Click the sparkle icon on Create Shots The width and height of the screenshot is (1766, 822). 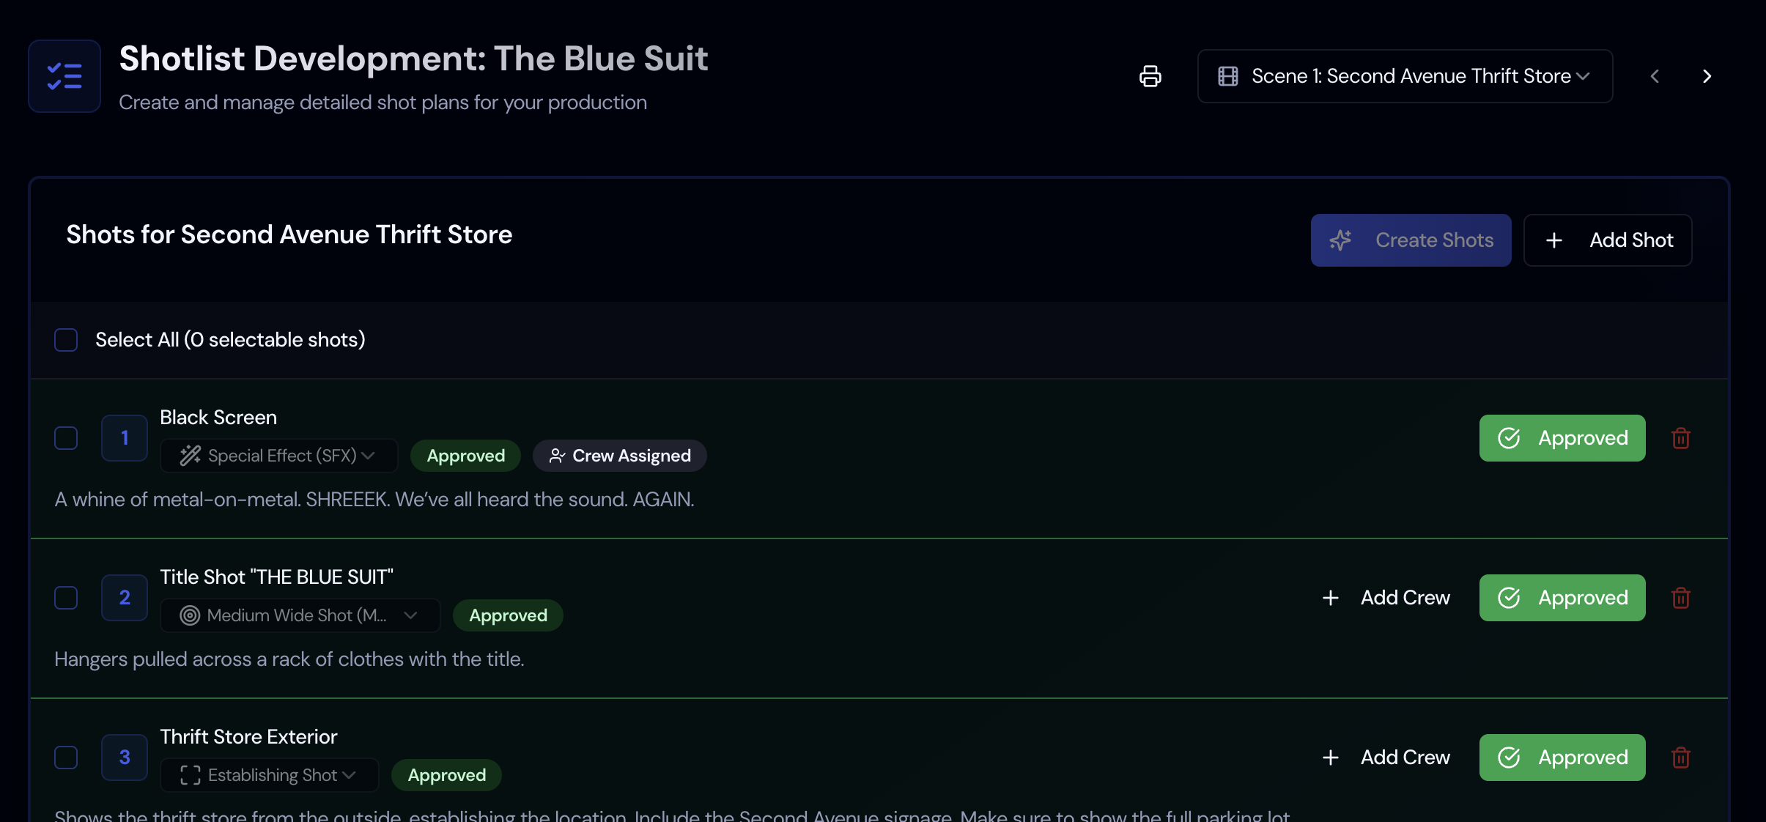1342,240
